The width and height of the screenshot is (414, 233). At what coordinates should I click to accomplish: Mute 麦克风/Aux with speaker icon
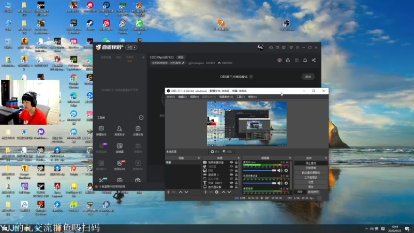280,170
